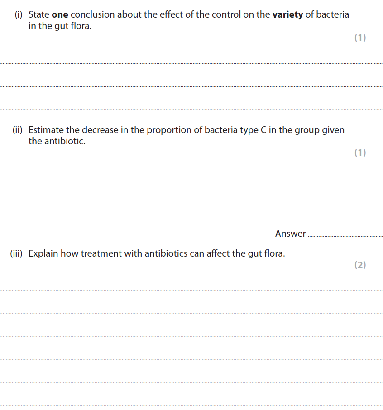
Task: Click the word 'Answer' label
Action: [290, 234]
